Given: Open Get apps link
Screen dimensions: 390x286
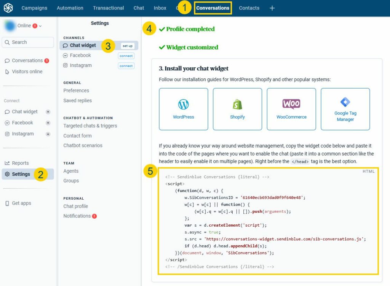Looking at the screenshot, I should coord(22,203).
